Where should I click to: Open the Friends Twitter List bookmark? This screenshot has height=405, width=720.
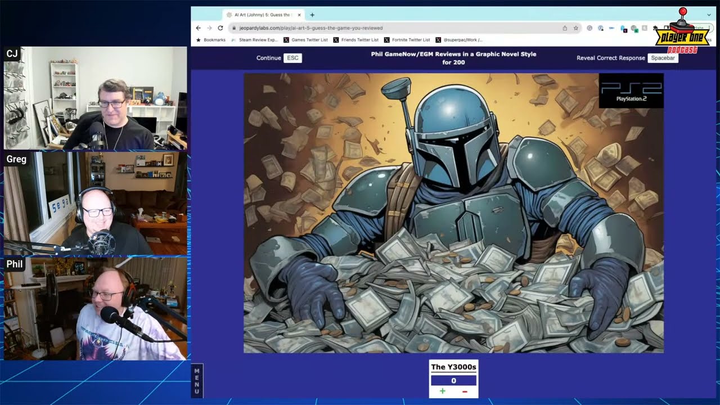tap(355, 40)
